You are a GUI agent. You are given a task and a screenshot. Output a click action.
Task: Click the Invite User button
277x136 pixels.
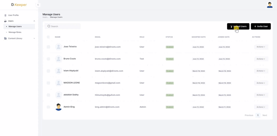(x=261, y=27)
